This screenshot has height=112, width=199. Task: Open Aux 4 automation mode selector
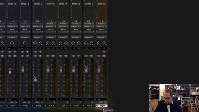tap(89, 32)
